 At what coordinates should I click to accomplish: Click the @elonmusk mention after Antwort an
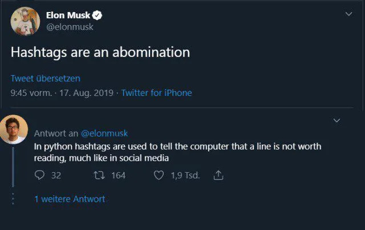tap(104, 134)
